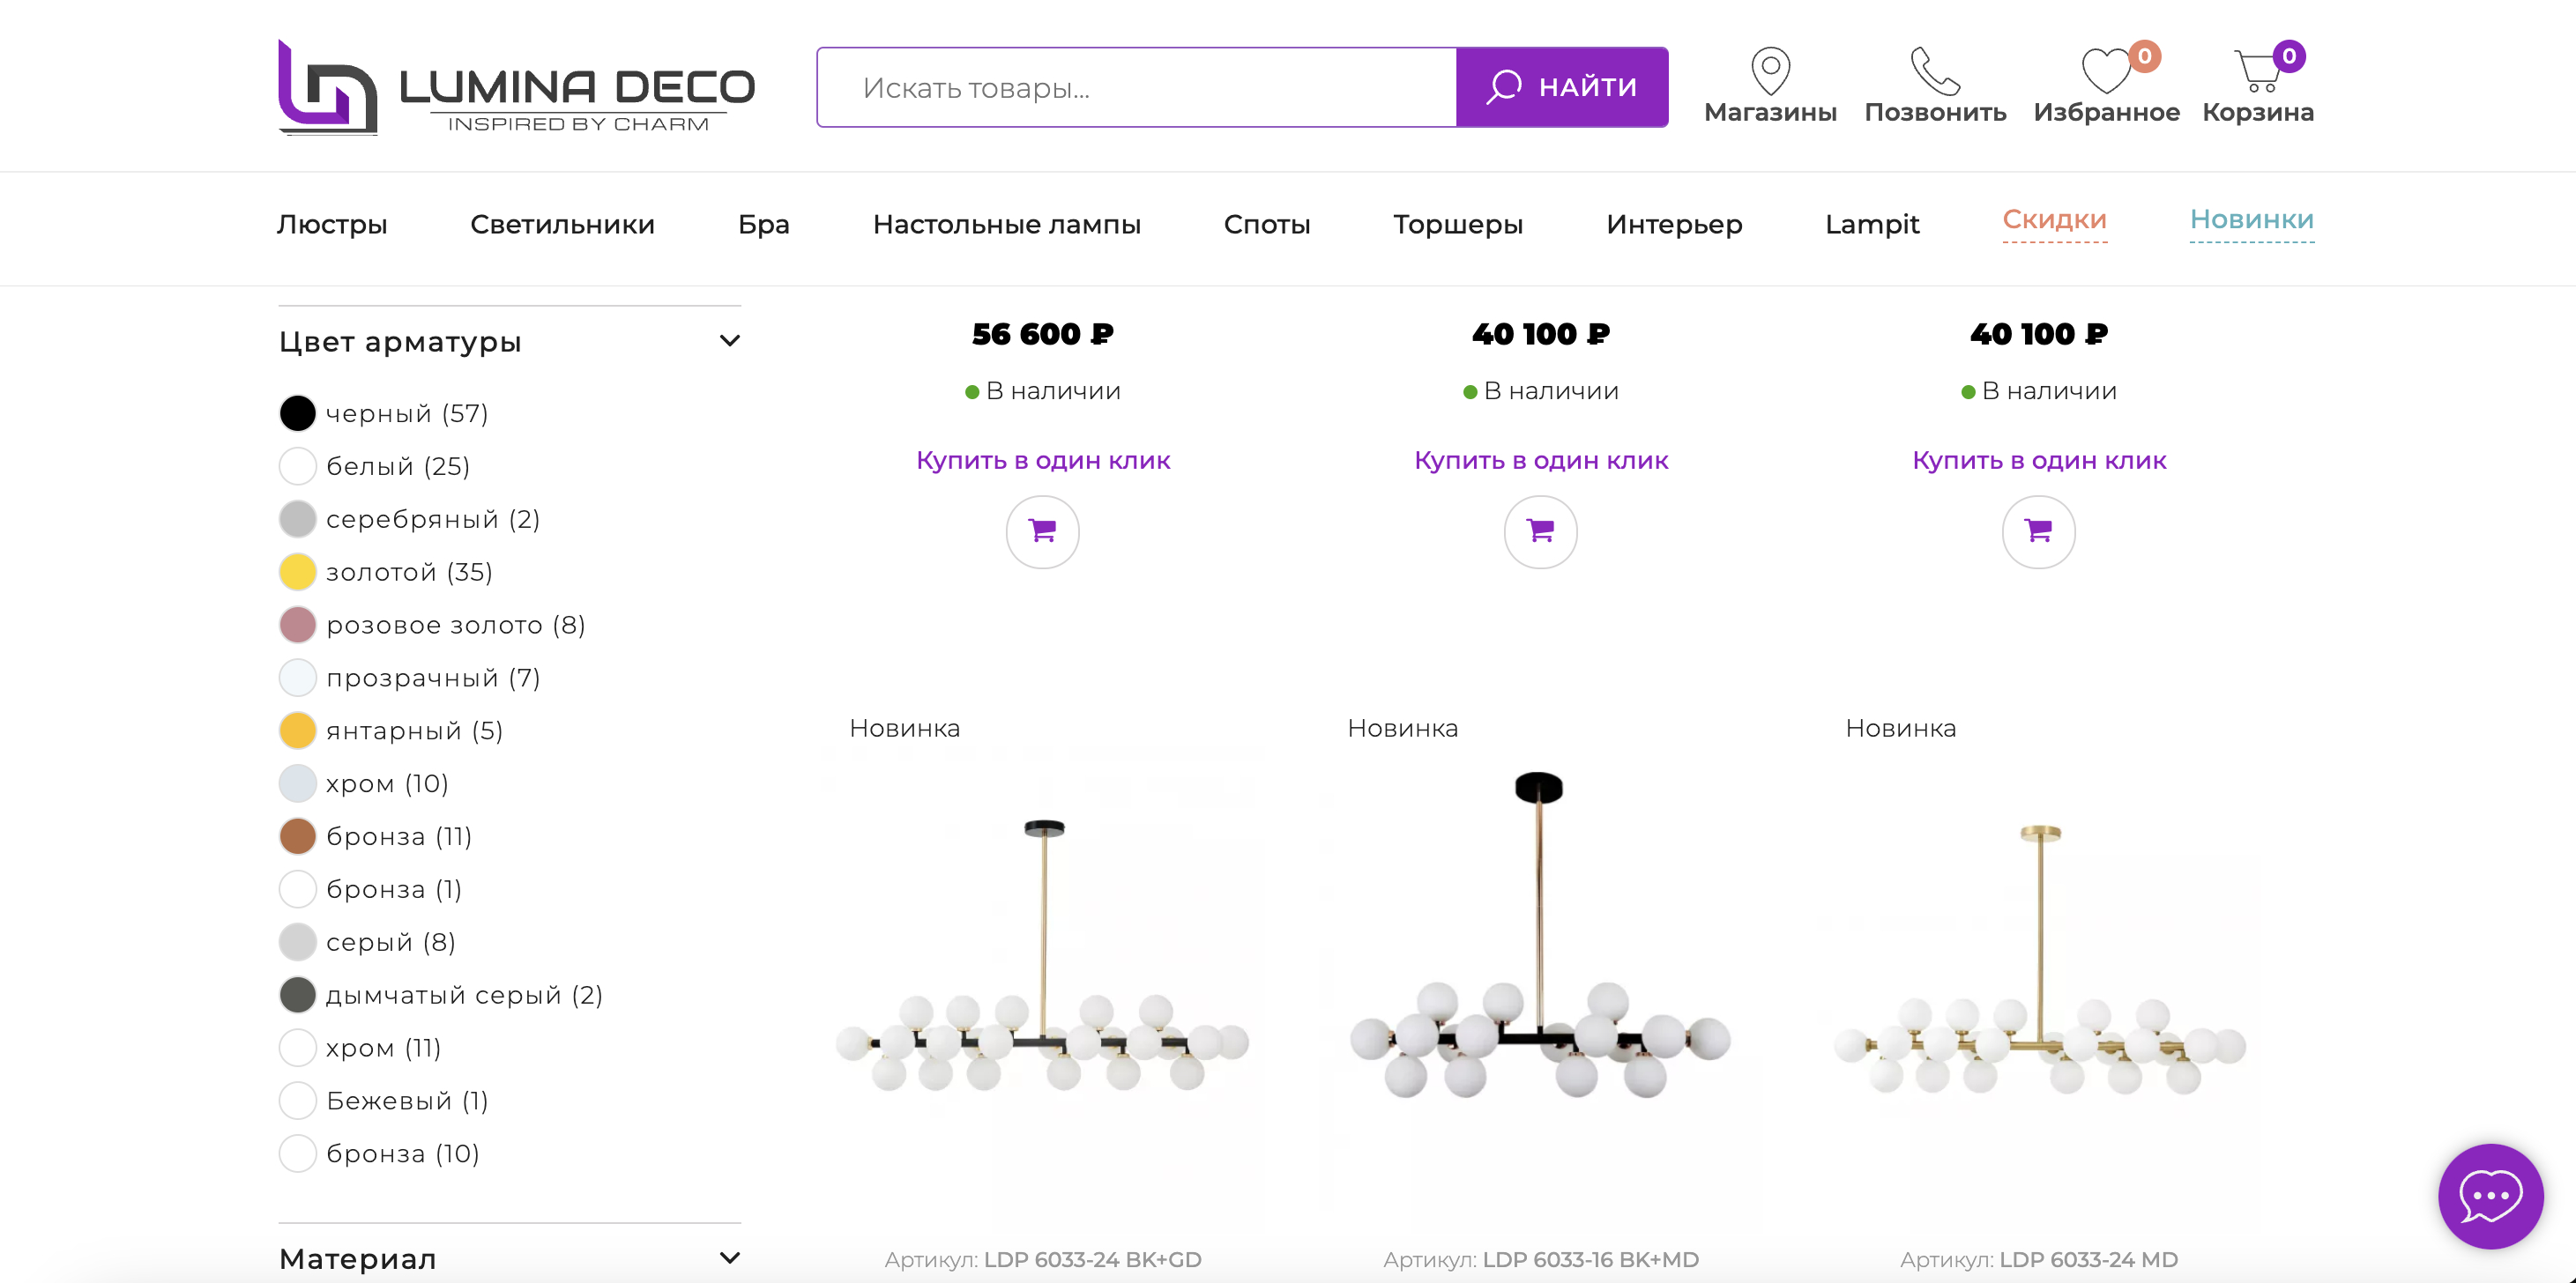This screenshot has width=2576, height=1283.
Task: Click cart icon under second 40 100 ₽ product
Action: coord(2038,531)
